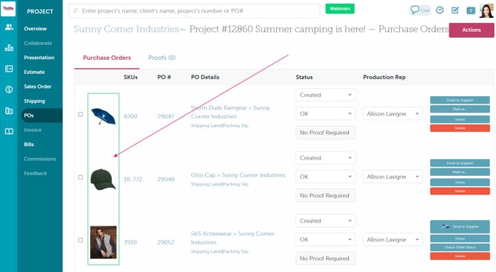Select checkbox for PO 29048 row

pyautogui.click(x=81, y=177)
